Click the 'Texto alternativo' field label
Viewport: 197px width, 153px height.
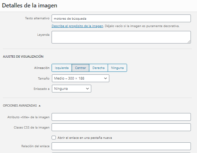pyautogui.click(x=37, y=18)
